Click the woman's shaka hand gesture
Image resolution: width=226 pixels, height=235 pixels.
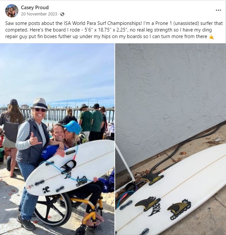tap(34, 139)
